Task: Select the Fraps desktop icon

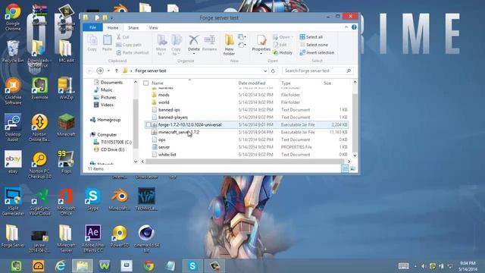Action: pos(66,162)
